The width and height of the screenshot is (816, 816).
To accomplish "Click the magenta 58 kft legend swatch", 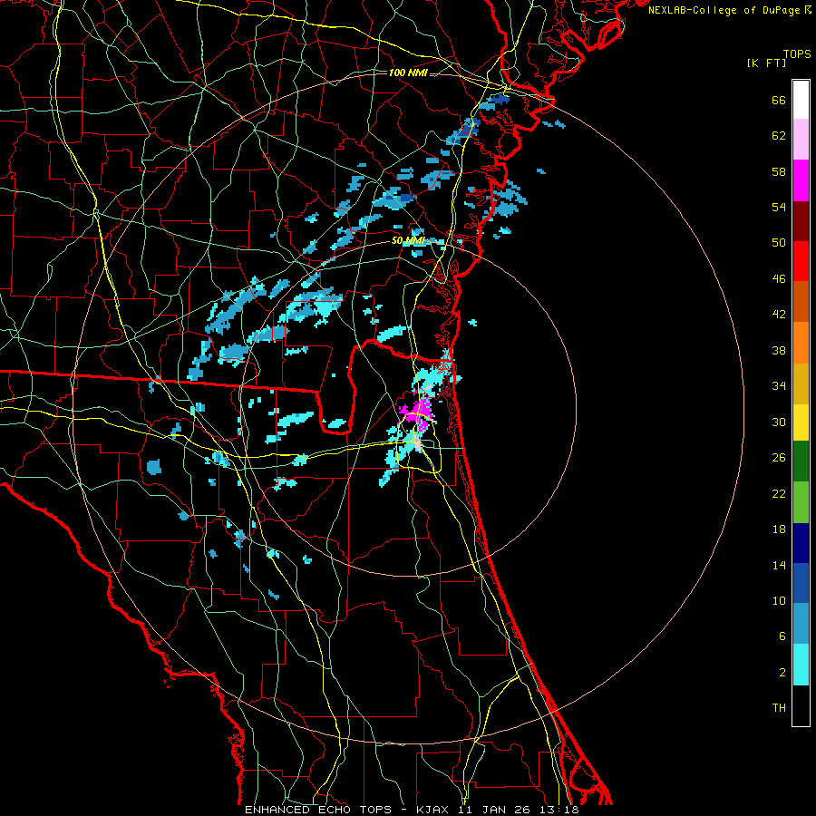I will coord(801,180).
